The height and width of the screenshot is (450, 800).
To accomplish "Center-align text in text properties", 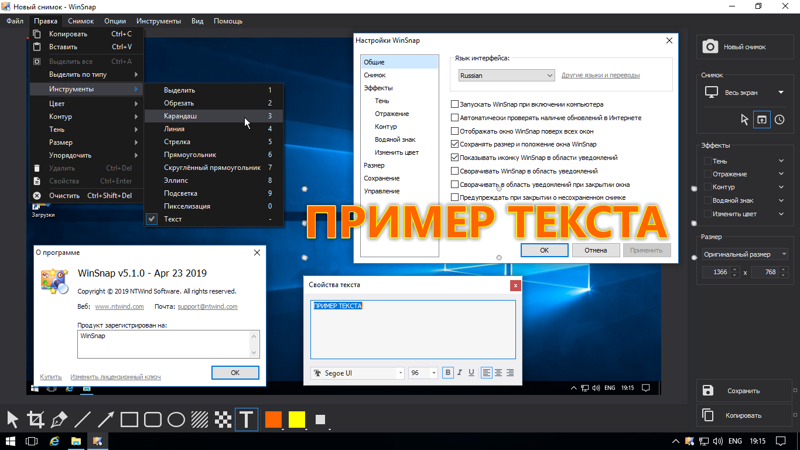I will pos(498,373).
